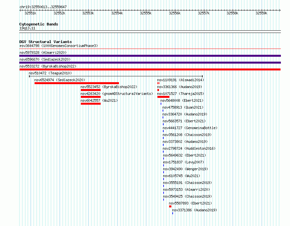Click the 32554k position on the ruler
This screenshot has height=226, width=290.
(x=117, y=13)
